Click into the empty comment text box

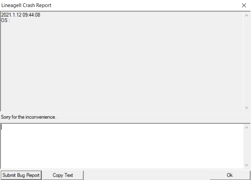[120, 146]
